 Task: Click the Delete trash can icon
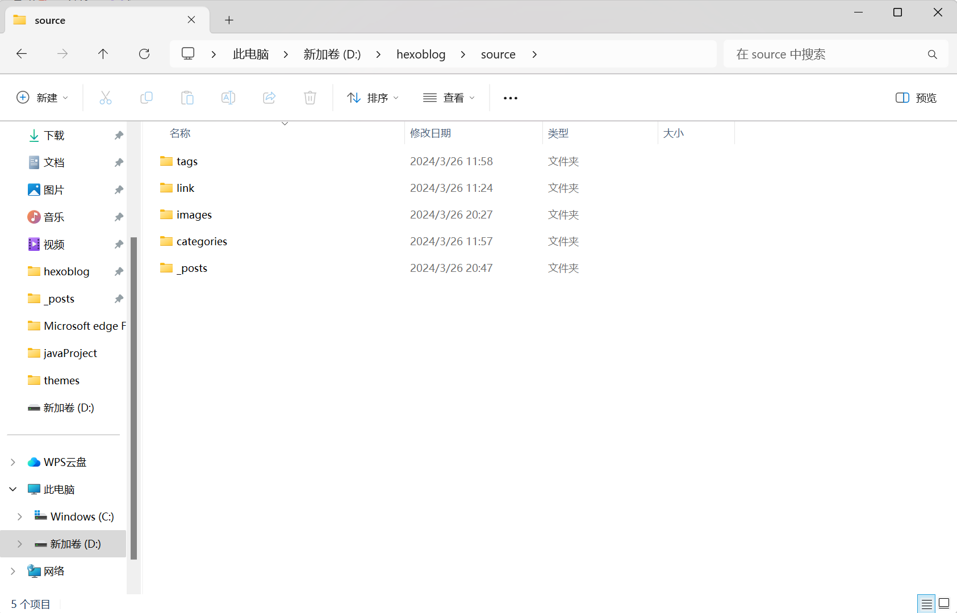point(310,98)
